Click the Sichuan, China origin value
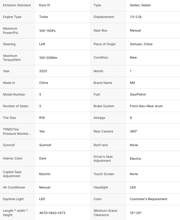Image resolution: width=180 pixels, height=220 pixels. tap(141, 44)
